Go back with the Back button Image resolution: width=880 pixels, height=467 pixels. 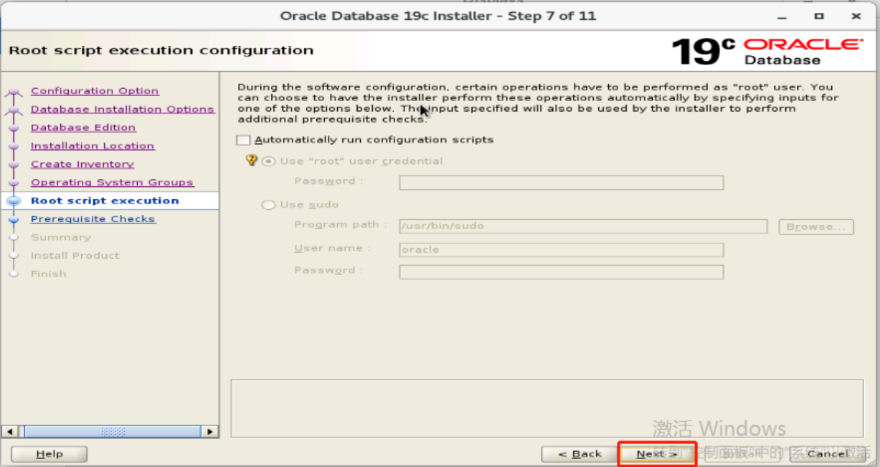[579, 454]
